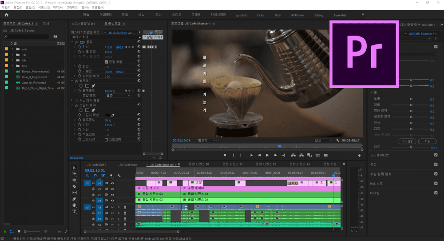The width and height of the screenshot is (444, 241).
Task: Toggle 균일 비율 checkbox
Action: point(106,62)
